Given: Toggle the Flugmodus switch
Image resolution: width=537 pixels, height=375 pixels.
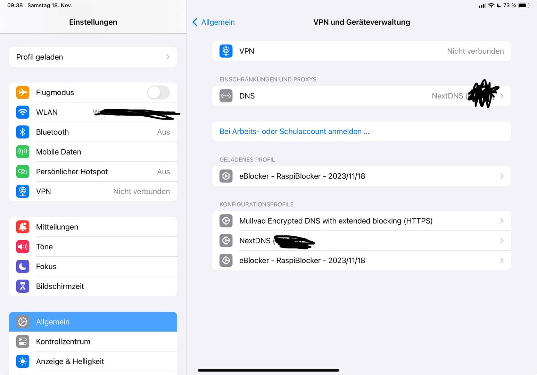Looking at the screenshot, I should click(158, 92).
